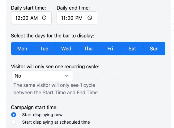Toggle Mon in day selector
This screenshot has width=174, height=128.
(22, 49)
